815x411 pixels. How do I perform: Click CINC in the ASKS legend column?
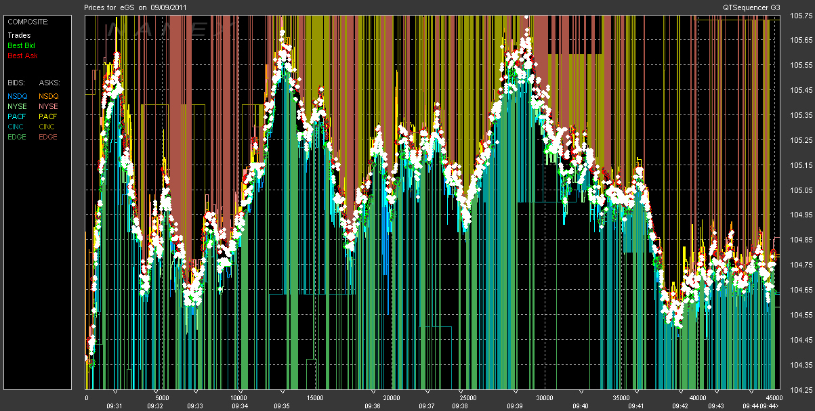pyautogui.click(x=48, y=127)
